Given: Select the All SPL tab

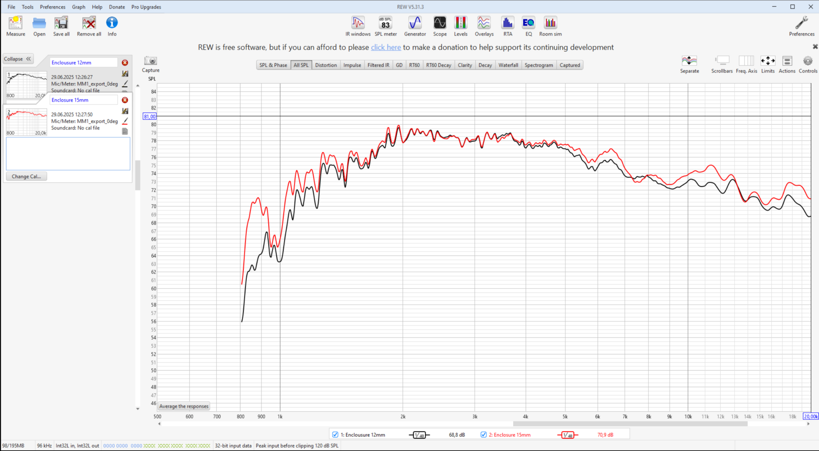Looking at the screenshot, I should click(x=301, y=65).
